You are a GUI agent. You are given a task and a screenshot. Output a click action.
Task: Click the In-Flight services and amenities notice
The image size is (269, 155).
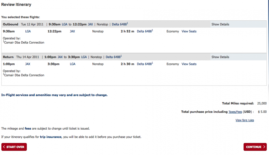point(54,95)
